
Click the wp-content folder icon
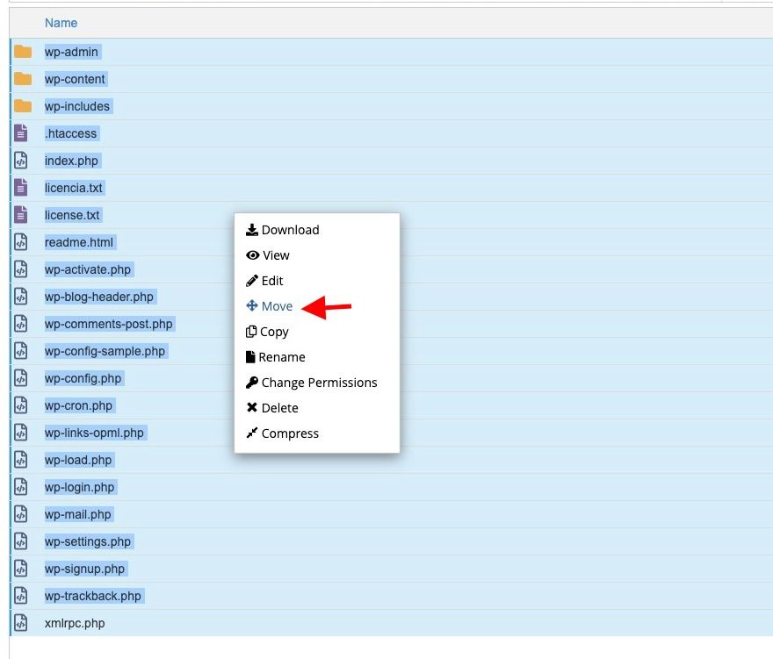[x=23, y=79]
